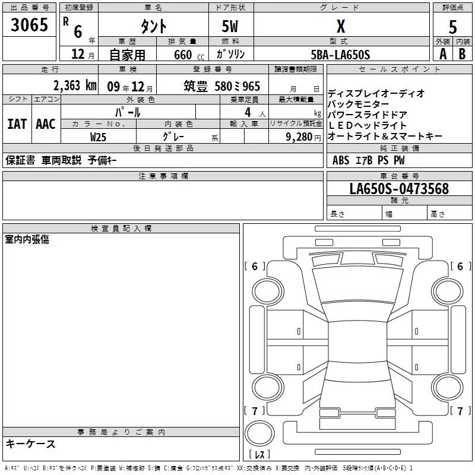475x475 pixels.
Task: Select the inspector note 室内内張傷
Action: click(27, 239)
